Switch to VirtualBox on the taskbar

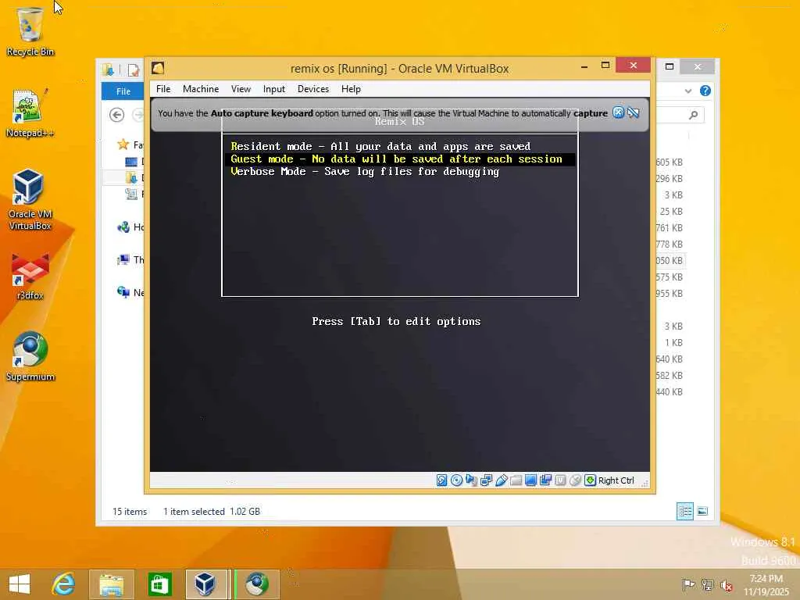[206, 584]
